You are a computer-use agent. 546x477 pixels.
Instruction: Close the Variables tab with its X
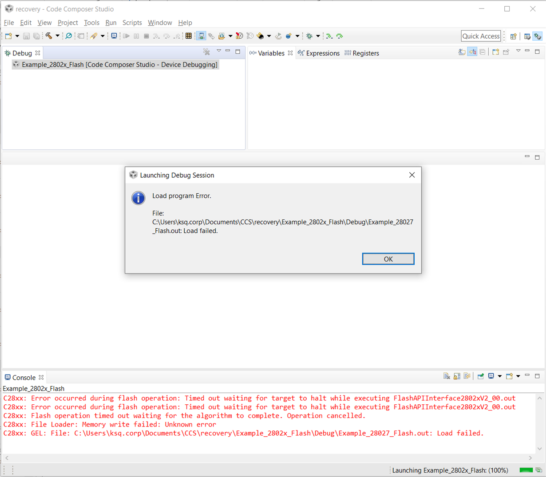click(290, 53)
